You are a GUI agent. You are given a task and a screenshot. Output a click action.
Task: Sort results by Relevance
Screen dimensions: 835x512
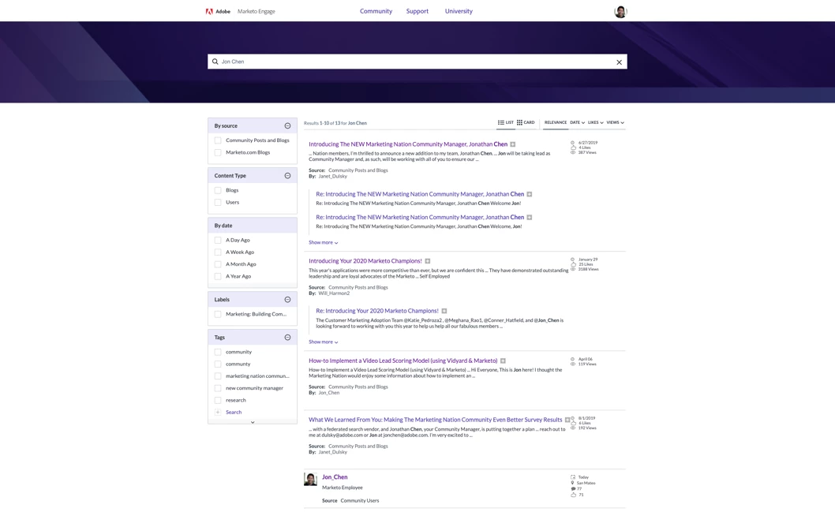click(556, 122)
